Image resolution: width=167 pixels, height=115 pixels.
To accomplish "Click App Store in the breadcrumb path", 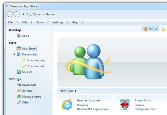I will click(33, 14).
